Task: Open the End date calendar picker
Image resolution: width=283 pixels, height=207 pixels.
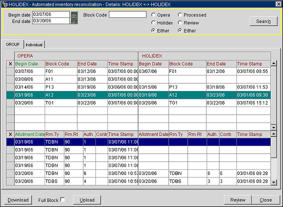Action: pyautogui.click(x=74, y=21)
